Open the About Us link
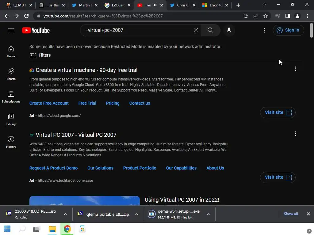The width and height of the screenshot is (314, 235). click(215, 168)
